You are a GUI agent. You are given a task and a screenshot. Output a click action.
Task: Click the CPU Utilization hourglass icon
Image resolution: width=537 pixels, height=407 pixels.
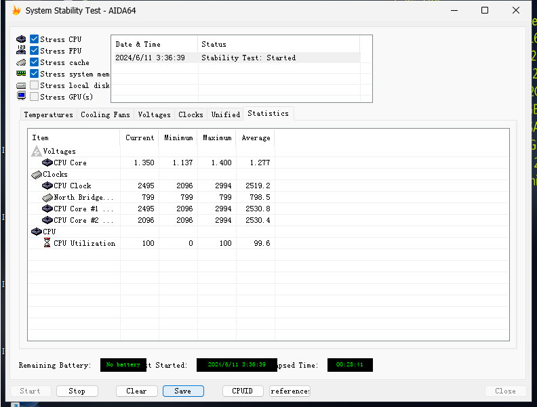[47, 243]
